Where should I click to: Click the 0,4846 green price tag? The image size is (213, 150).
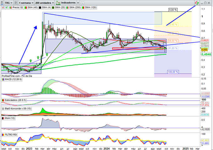click(206, 54)
